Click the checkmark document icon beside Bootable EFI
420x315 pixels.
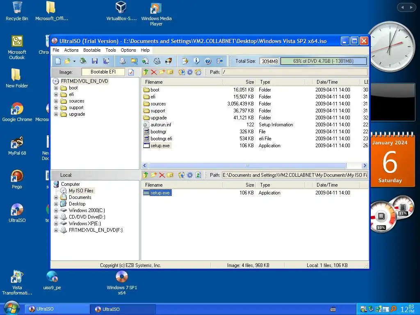(x=131, y=72)
